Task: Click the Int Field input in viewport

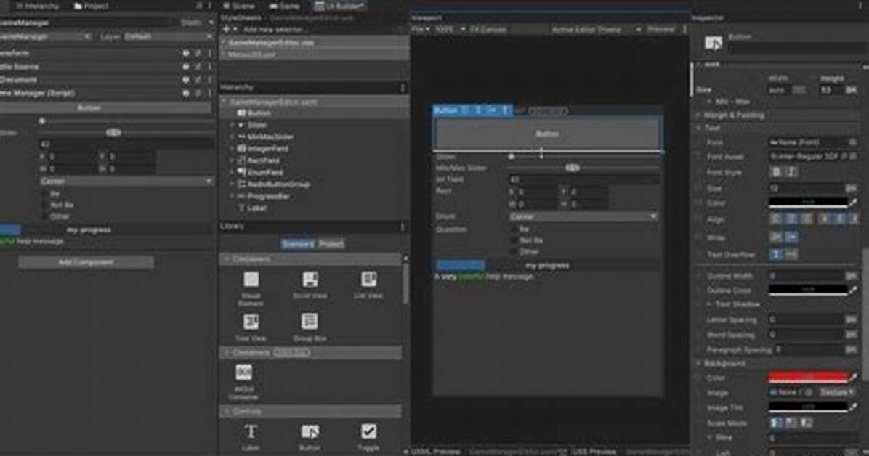Action: click(583, 179)
